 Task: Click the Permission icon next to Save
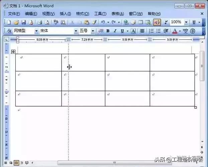pos(31,22)
